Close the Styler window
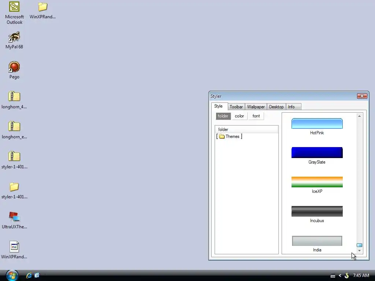The image size is (375, 281). coord(362,96)
